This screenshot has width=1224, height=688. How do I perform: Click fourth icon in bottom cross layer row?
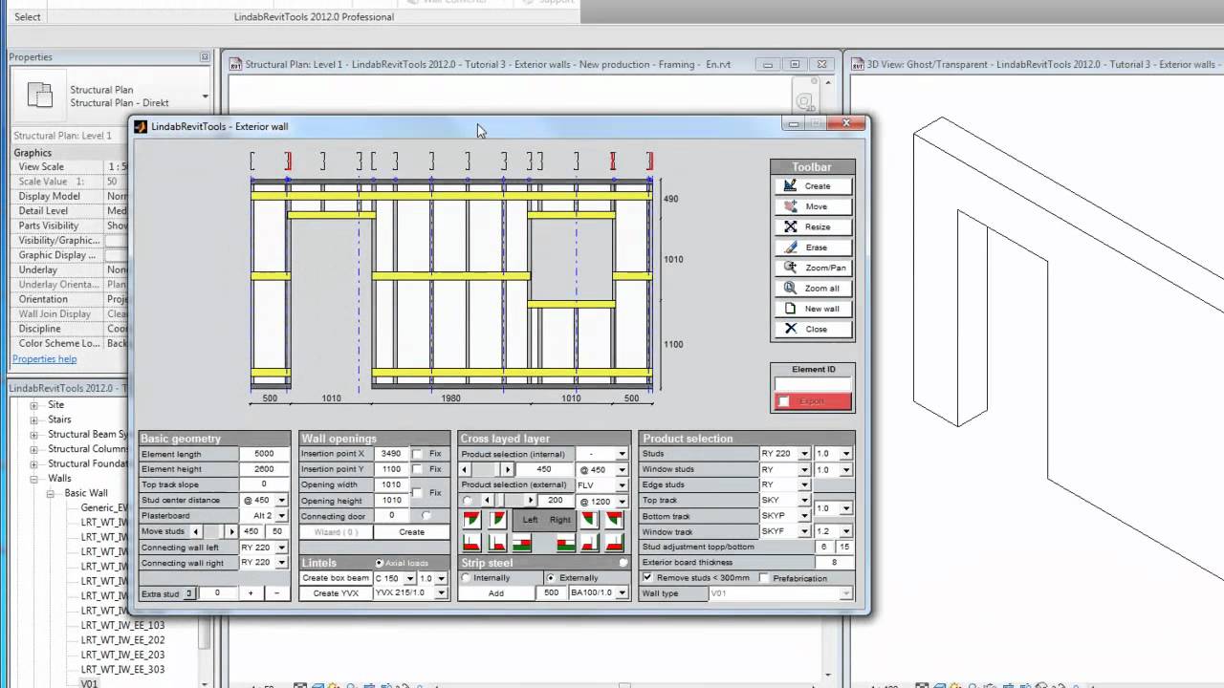[x=566, y=545]
